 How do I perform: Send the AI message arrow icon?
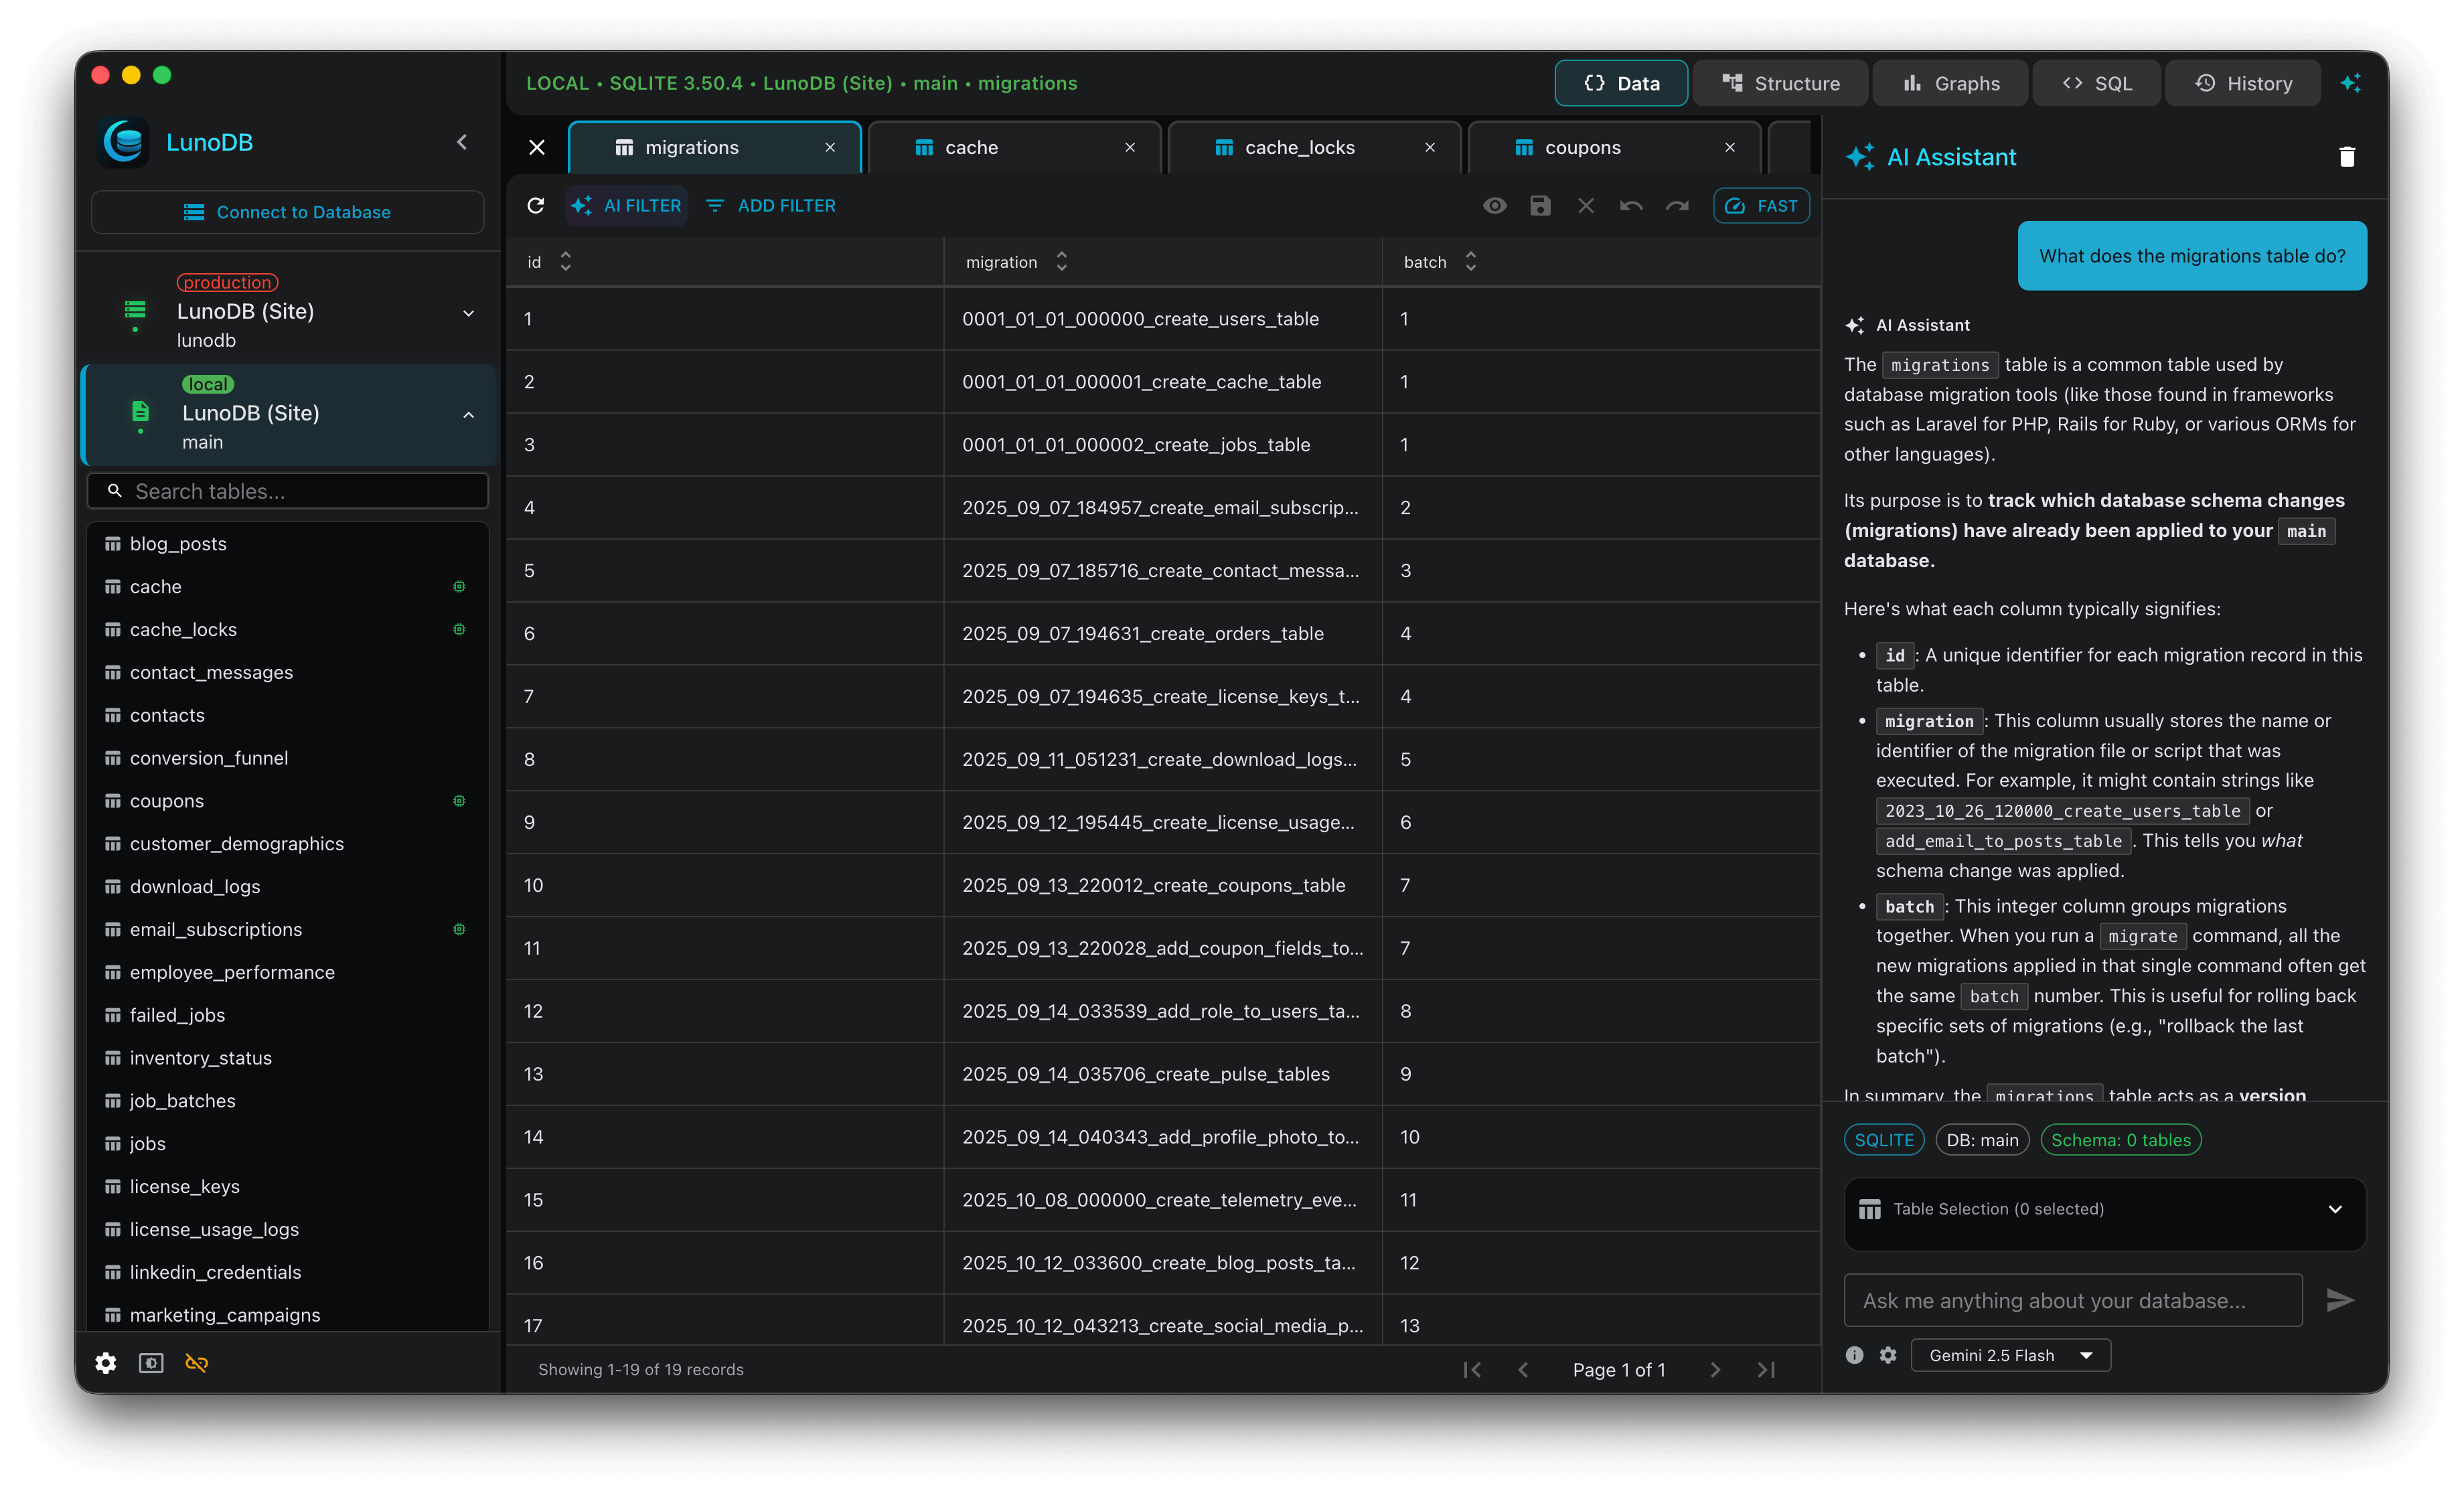[x=2339, y=1300]
